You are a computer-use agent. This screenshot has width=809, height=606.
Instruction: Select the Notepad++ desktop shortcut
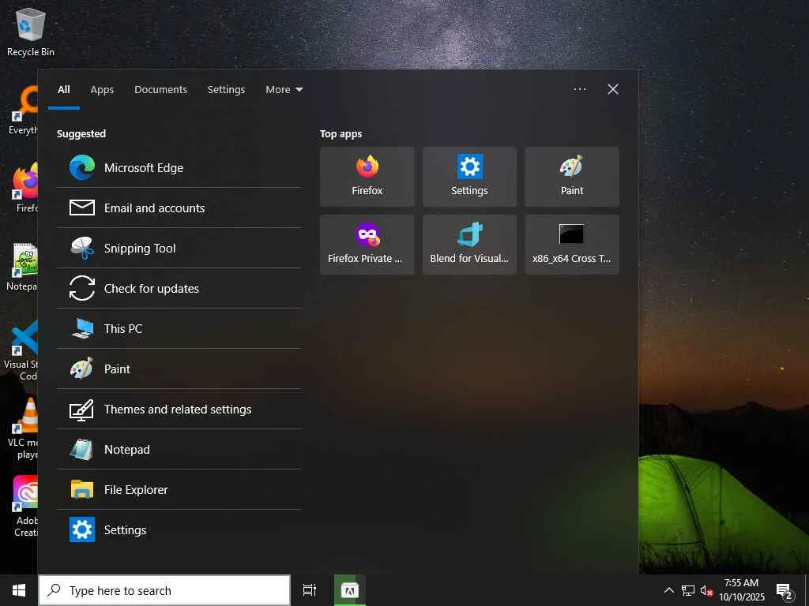23,267
